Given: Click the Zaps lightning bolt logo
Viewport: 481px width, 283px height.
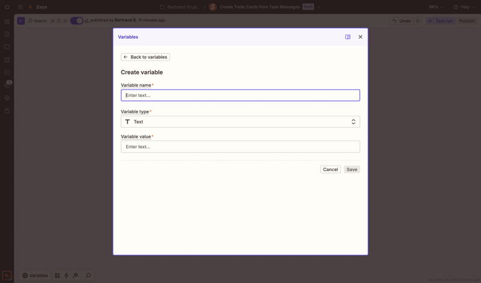Looking at the screenshot, I should click(31, 7).
